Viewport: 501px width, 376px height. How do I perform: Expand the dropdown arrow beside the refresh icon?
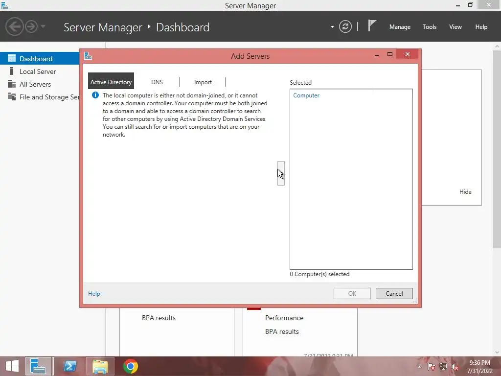[332, 27]
